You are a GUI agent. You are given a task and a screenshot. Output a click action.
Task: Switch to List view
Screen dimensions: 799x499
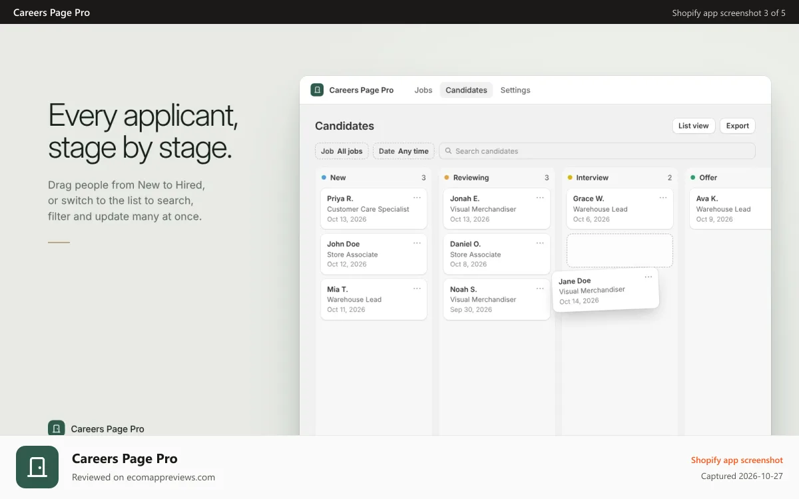click(x=694, y=126)
